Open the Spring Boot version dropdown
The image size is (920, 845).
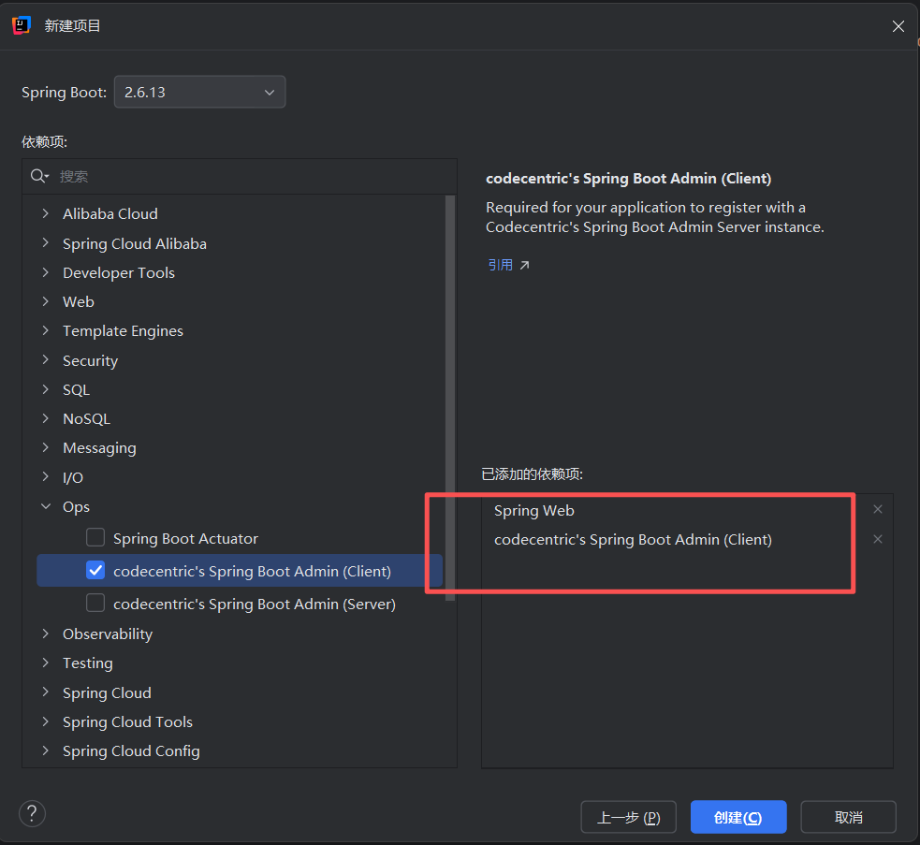[199, 92]
